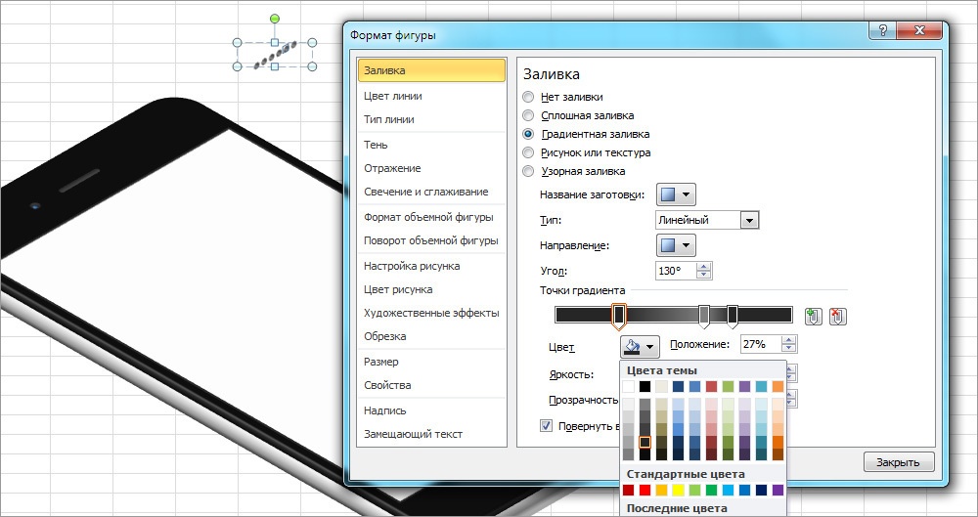Open the Заливка category

click(x=431, y=70)
